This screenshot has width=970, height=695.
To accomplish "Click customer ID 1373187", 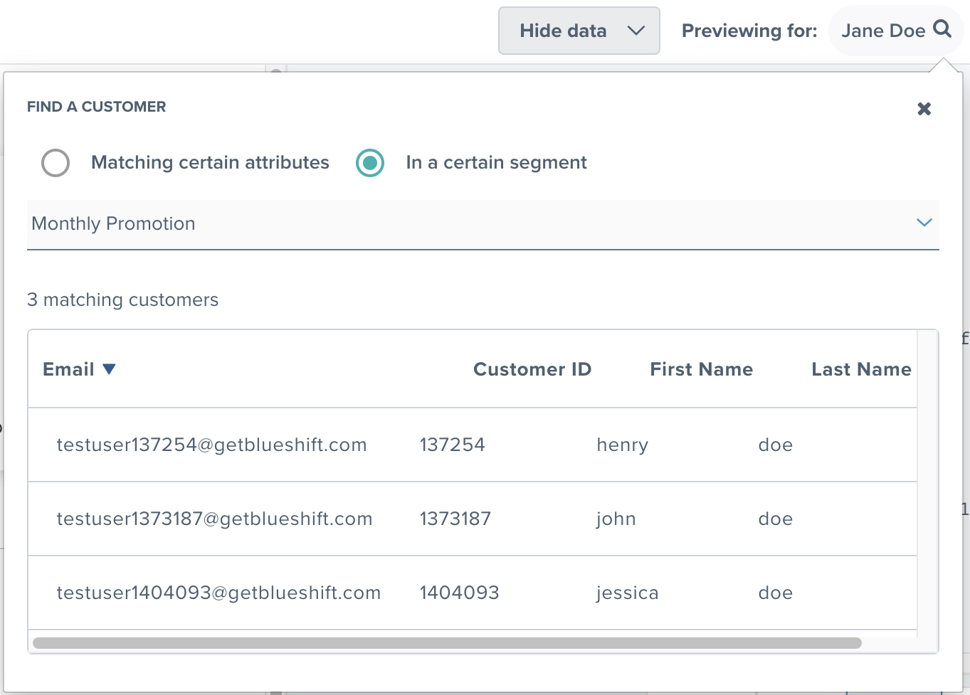I will 455,519.
